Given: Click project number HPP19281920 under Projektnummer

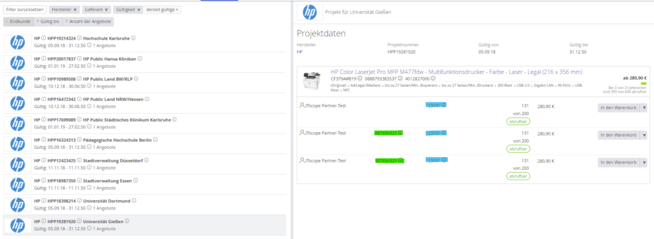Looking at the screenshot, I should 401,52.
